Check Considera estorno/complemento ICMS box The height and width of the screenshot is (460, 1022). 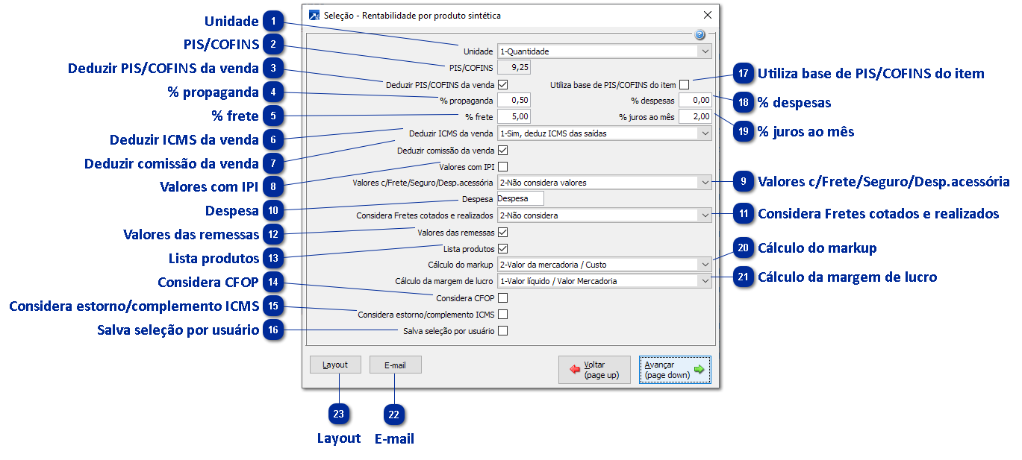(502, 315)
